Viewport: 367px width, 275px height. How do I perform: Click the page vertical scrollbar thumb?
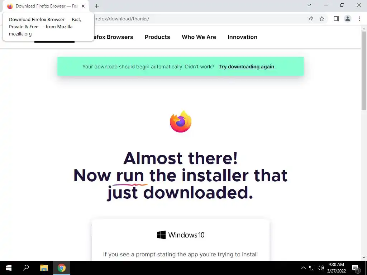[364, 70]
